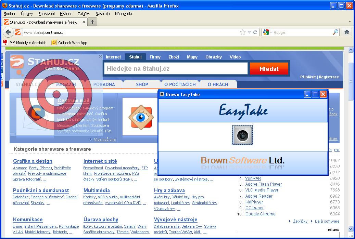Bookmark page with the star icon

(x=242, y=32)
